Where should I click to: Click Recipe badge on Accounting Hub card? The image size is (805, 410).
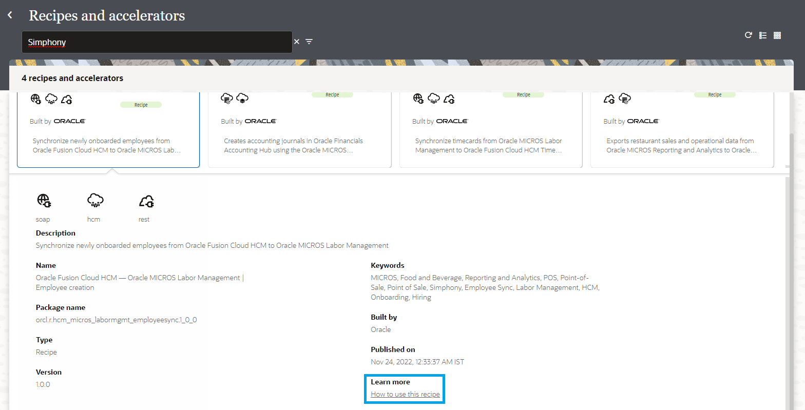(x=332, y=94)
